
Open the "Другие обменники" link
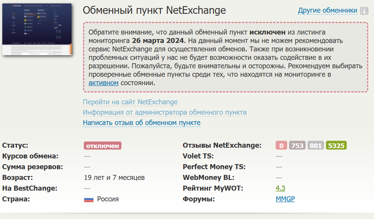tap(327, 10)
